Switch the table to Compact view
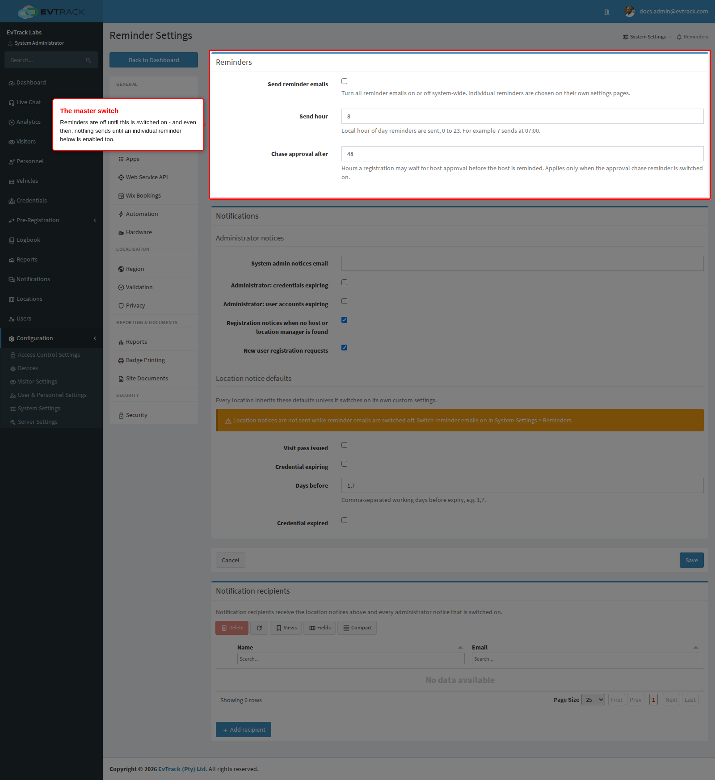 tap(357, 628)
